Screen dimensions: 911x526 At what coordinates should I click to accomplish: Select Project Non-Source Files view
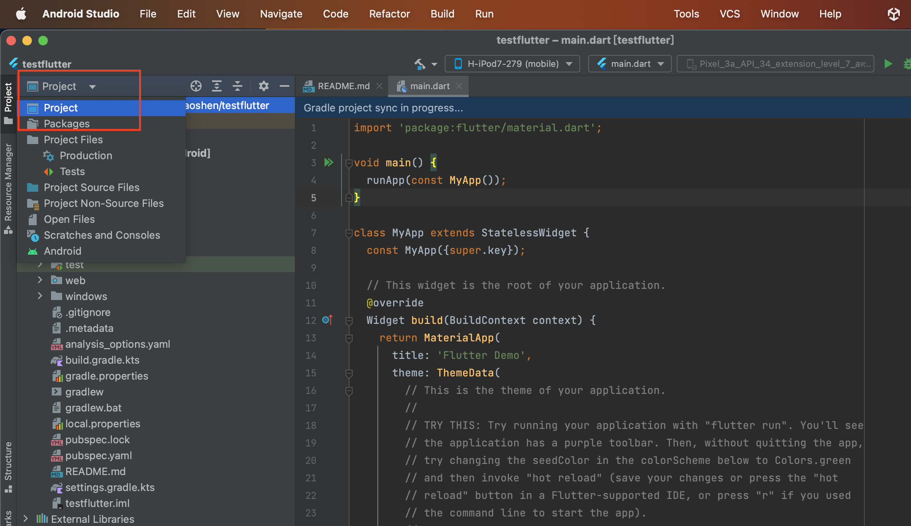(x=102, y=203)
